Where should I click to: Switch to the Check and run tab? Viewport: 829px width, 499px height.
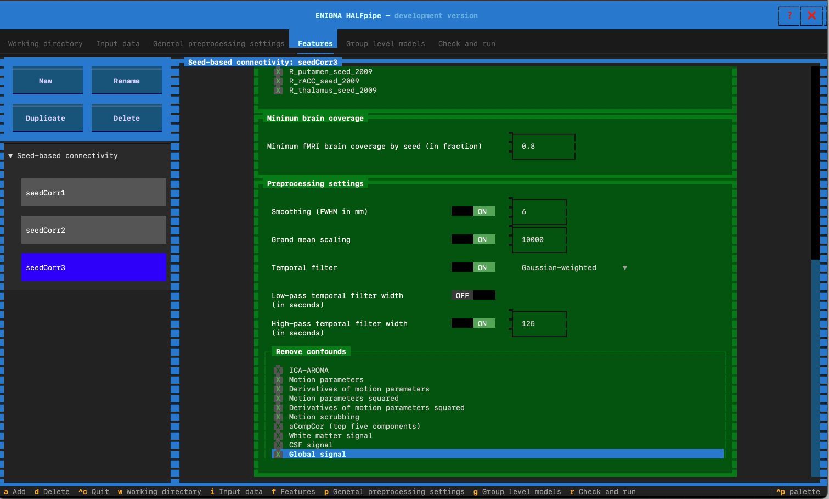tap(467, 43)
